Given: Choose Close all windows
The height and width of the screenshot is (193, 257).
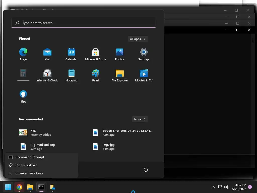Looking at the screenshot, I should pyautogui.click(x=41, y=173).
